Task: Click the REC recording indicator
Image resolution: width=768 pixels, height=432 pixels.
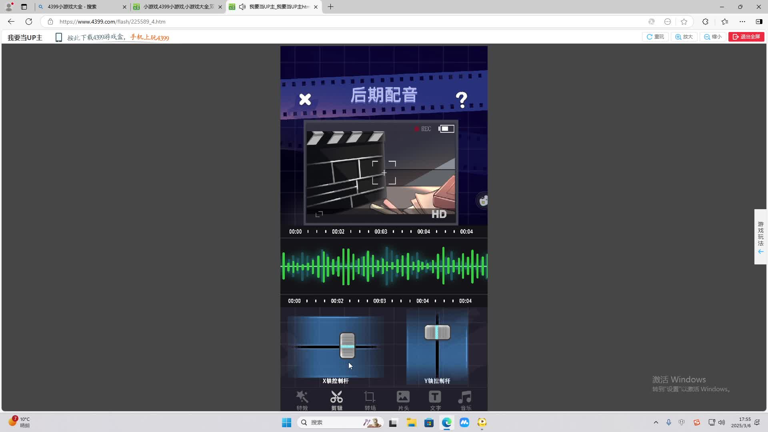Action: (423, 129)
